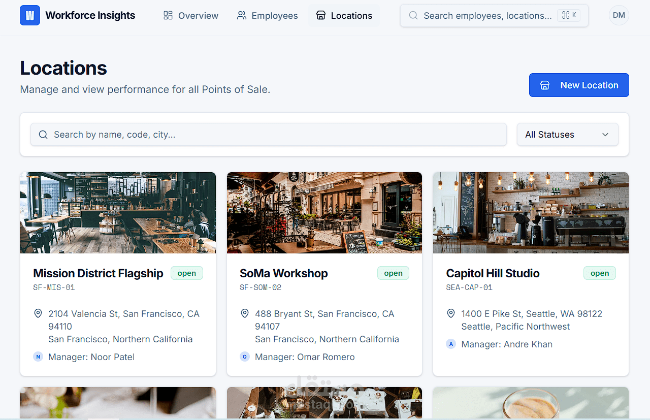This screenshot has height=420, width=650.
Task: Click the code SEA-CAP-01
Action: click(x=469, y=287)
